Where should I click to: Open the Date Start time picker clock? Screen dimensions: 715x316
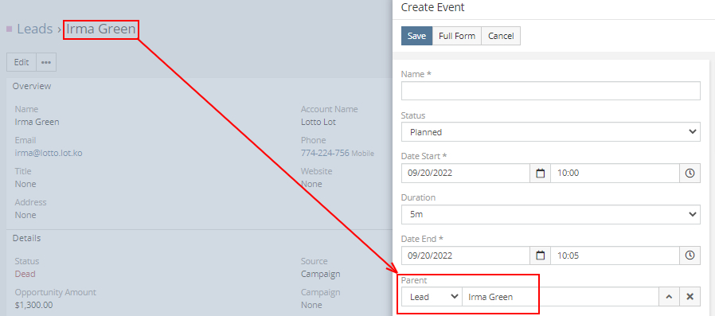(x=690, y=174)
